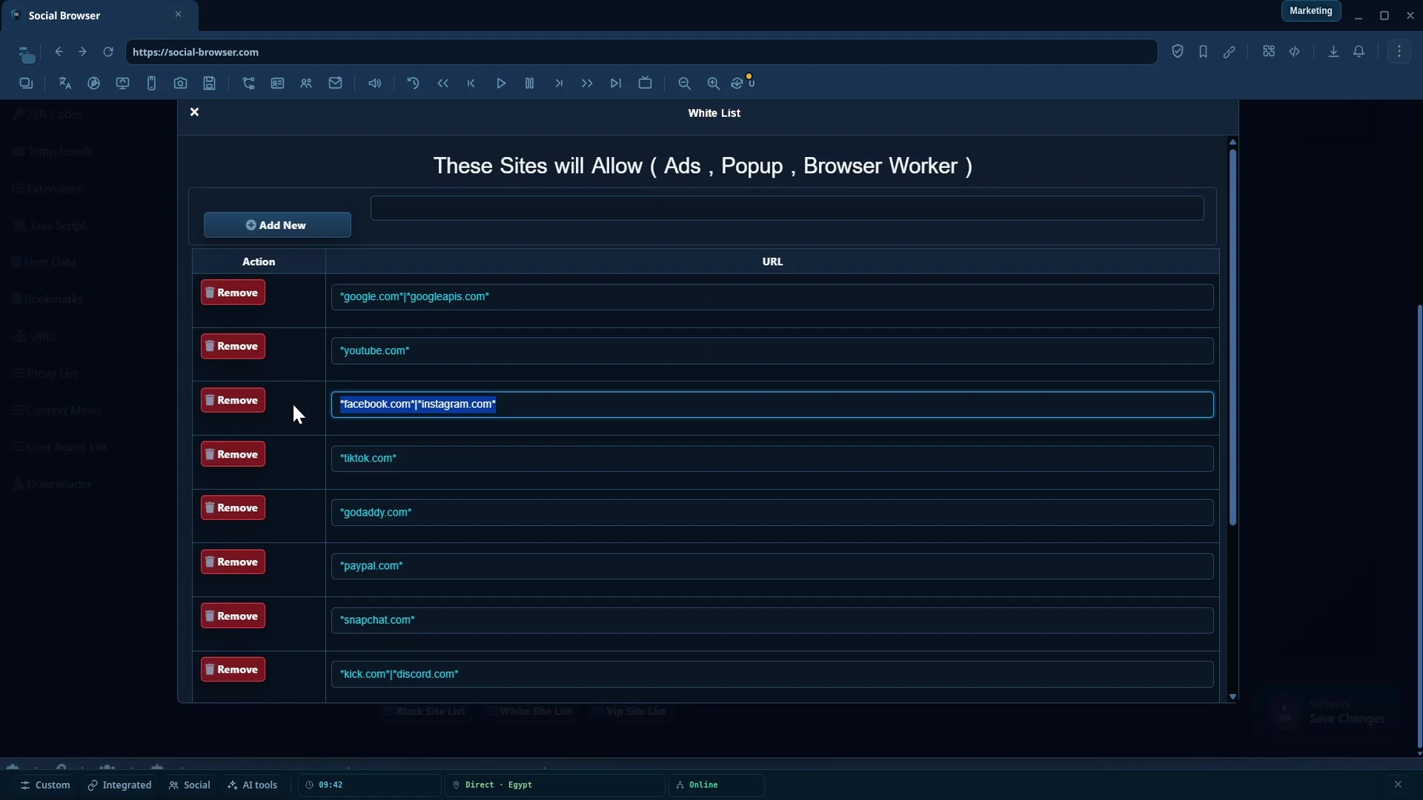Click the git branch style icon

tap(248, 84)
